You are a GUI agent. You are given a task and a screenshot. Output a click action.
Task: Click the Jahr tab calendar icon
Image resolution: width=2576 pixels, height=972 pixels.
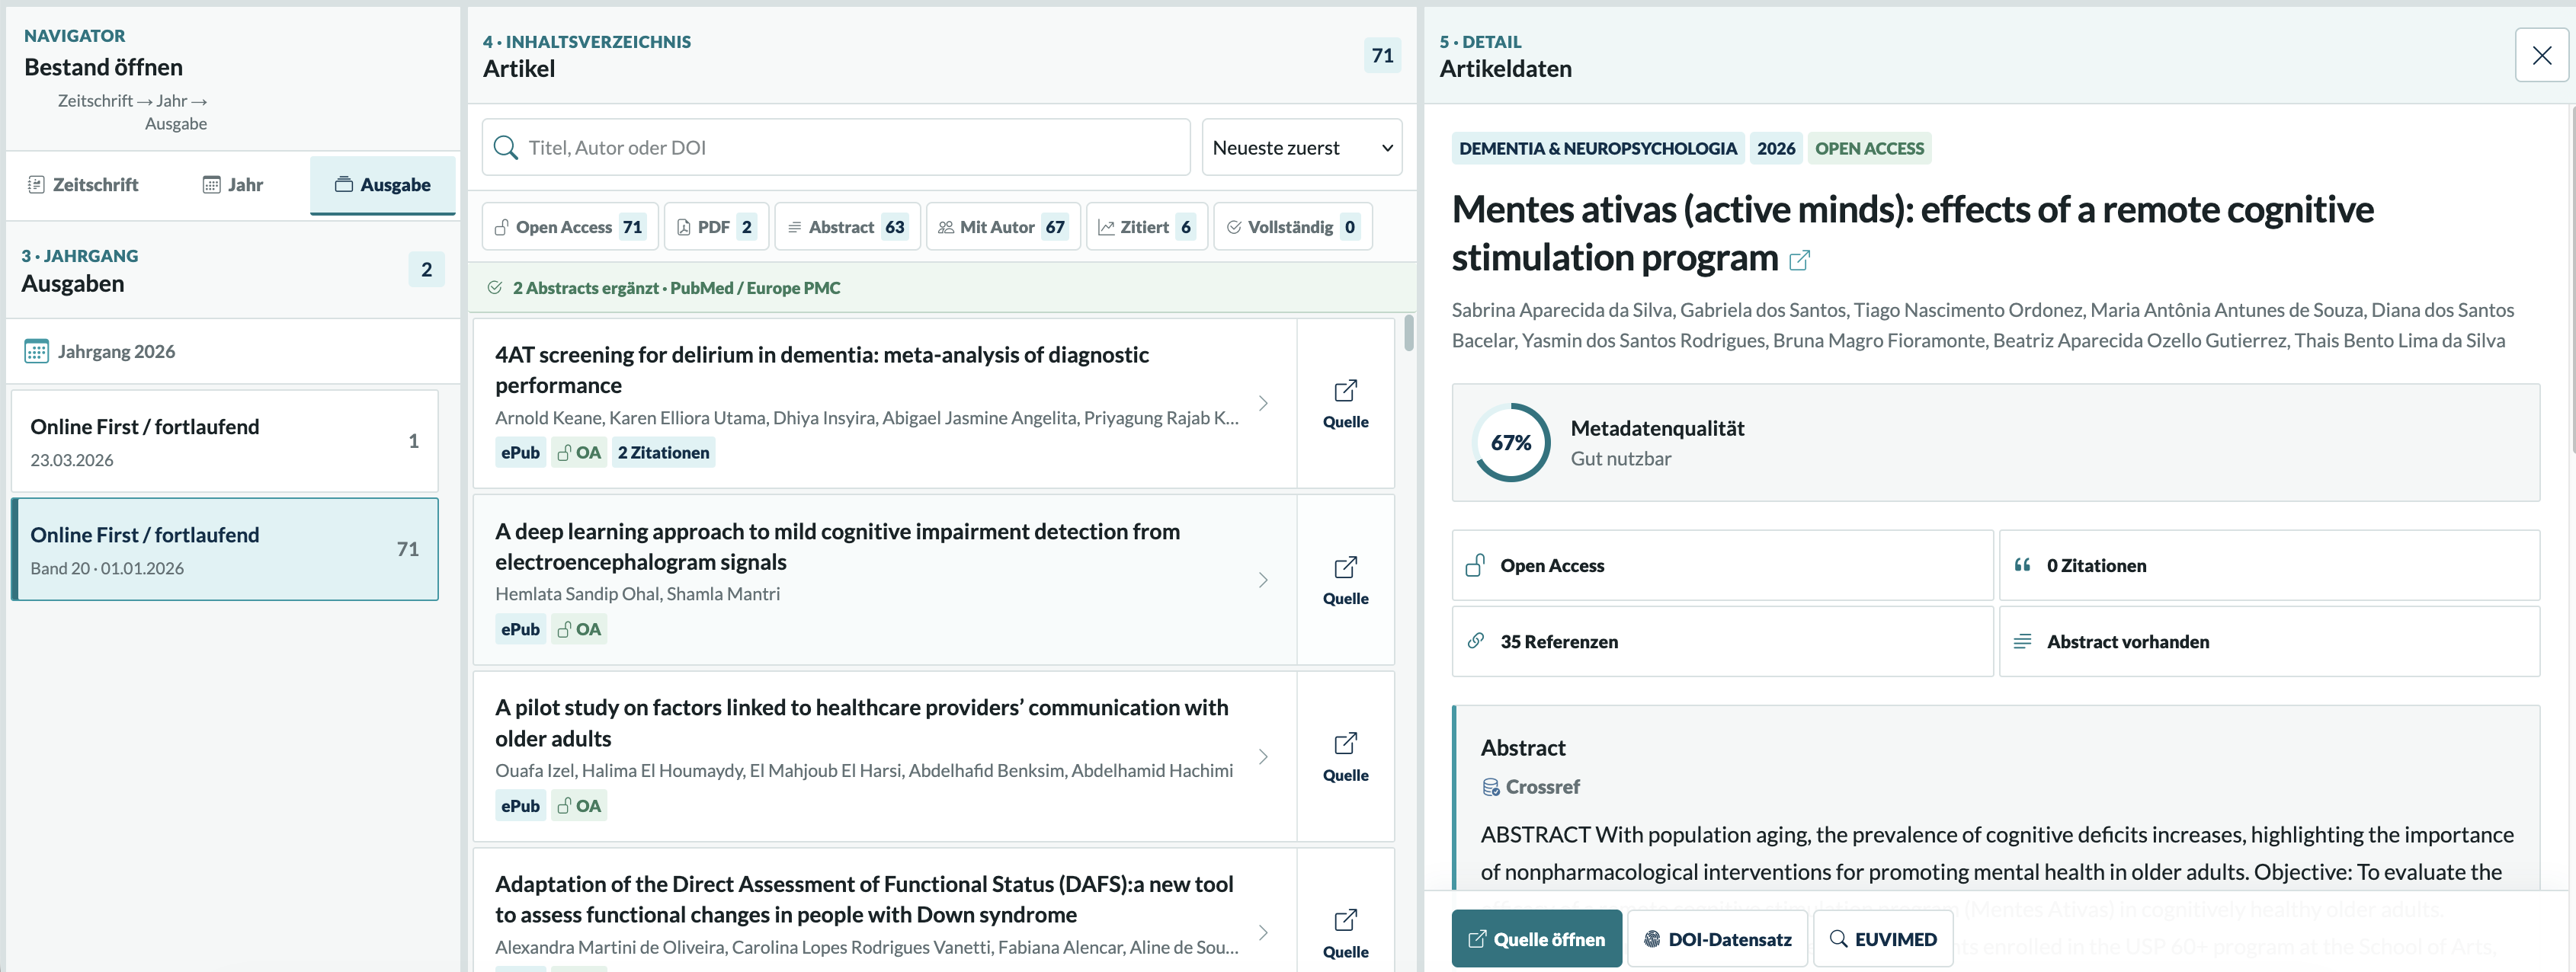(x=211, y=185)
